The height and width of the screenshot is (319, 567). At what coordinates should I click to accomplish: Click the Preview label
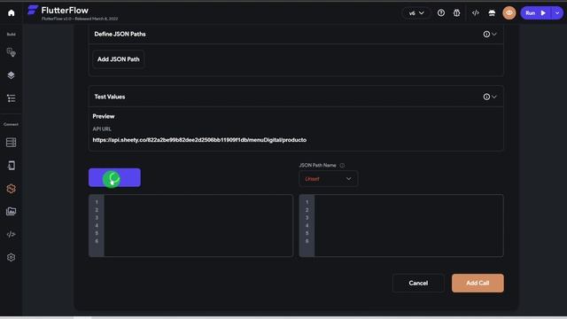point(104,116)
